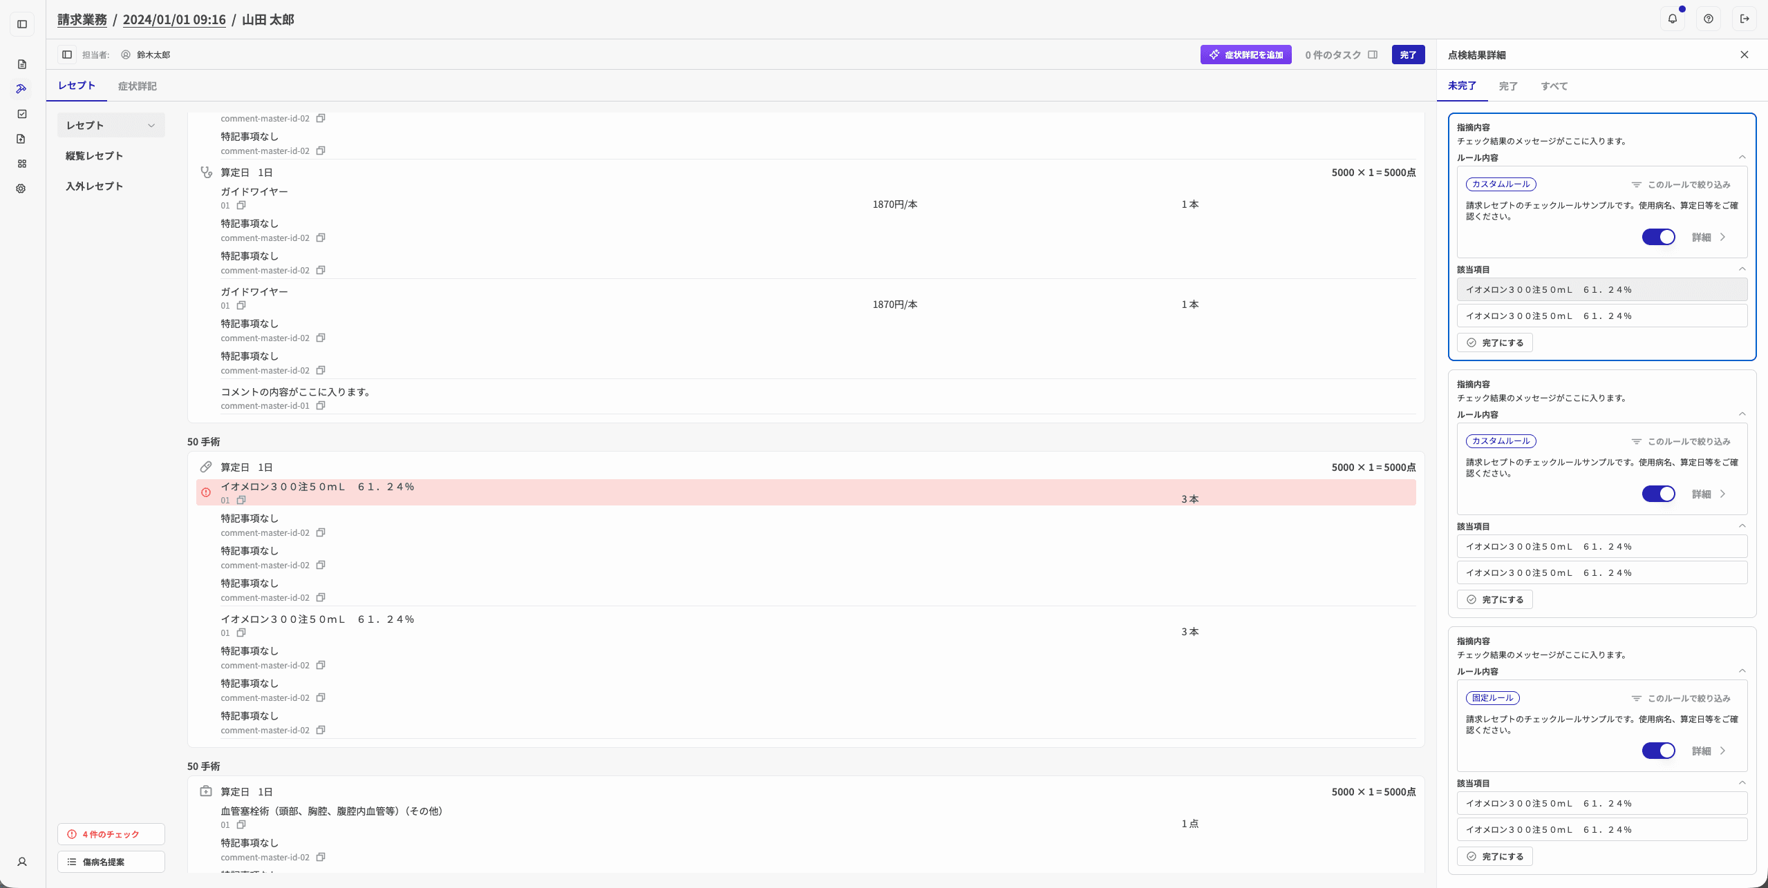Toggle the left sidebar collapse icon
The width and height of the screenshot is (1768, 888).
22,24
